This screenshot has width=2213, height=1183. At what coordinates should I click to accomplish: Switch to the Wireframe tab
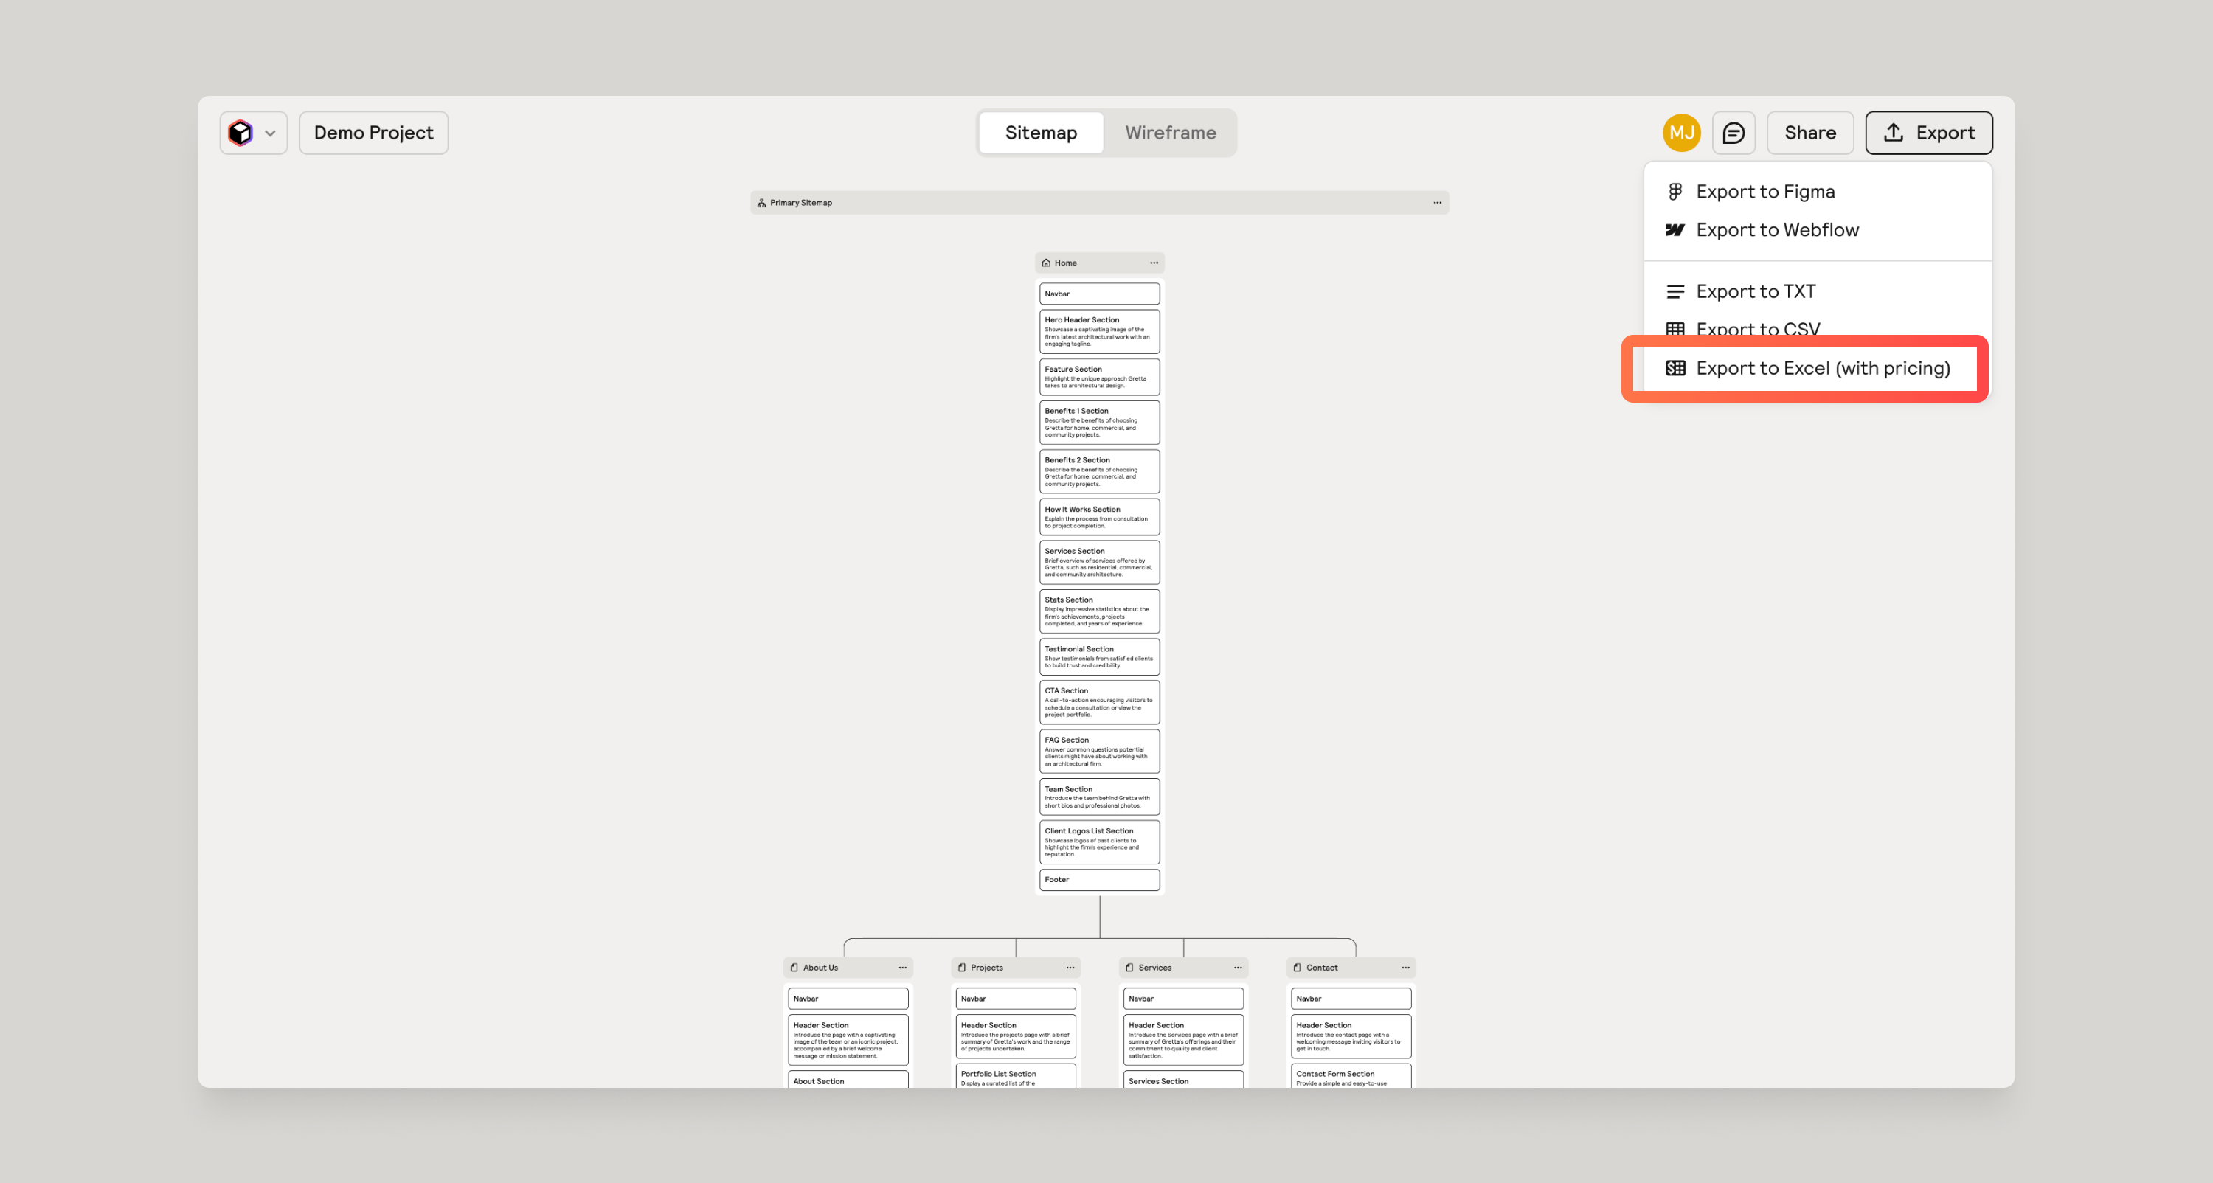1170,132
